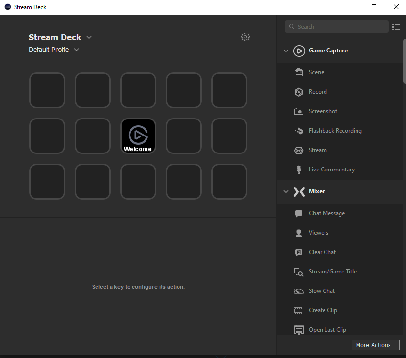Click the Slow Chat label
Image resolution: width=406 pixels, height=358 pixels.
(322, 291)
